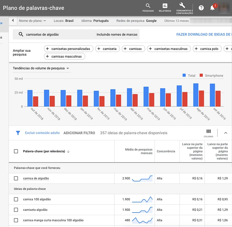This screenshot has width=232, height=227.
Task: Click Incluindo nomes de marcas option
Action: [117, 35]
